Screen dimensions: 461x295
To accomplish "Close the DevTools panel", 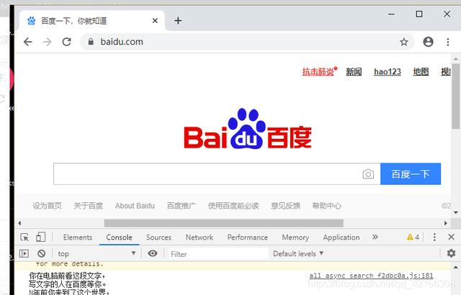I will click(x=451, y=237).
